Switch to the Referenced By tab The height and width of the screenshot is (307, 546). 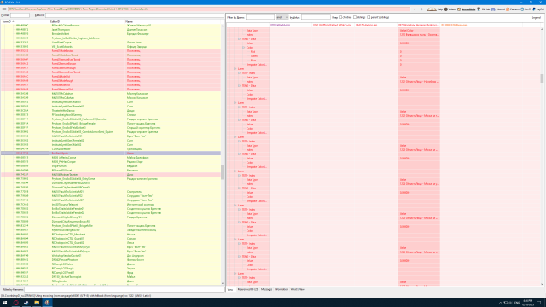[247, 289]
